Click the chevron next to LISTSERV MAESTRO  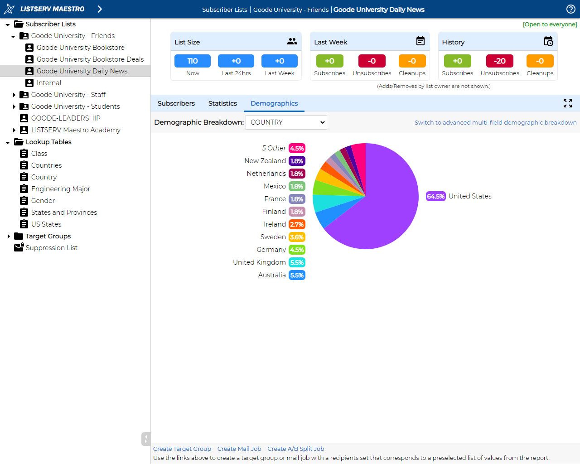coord(100,9)
